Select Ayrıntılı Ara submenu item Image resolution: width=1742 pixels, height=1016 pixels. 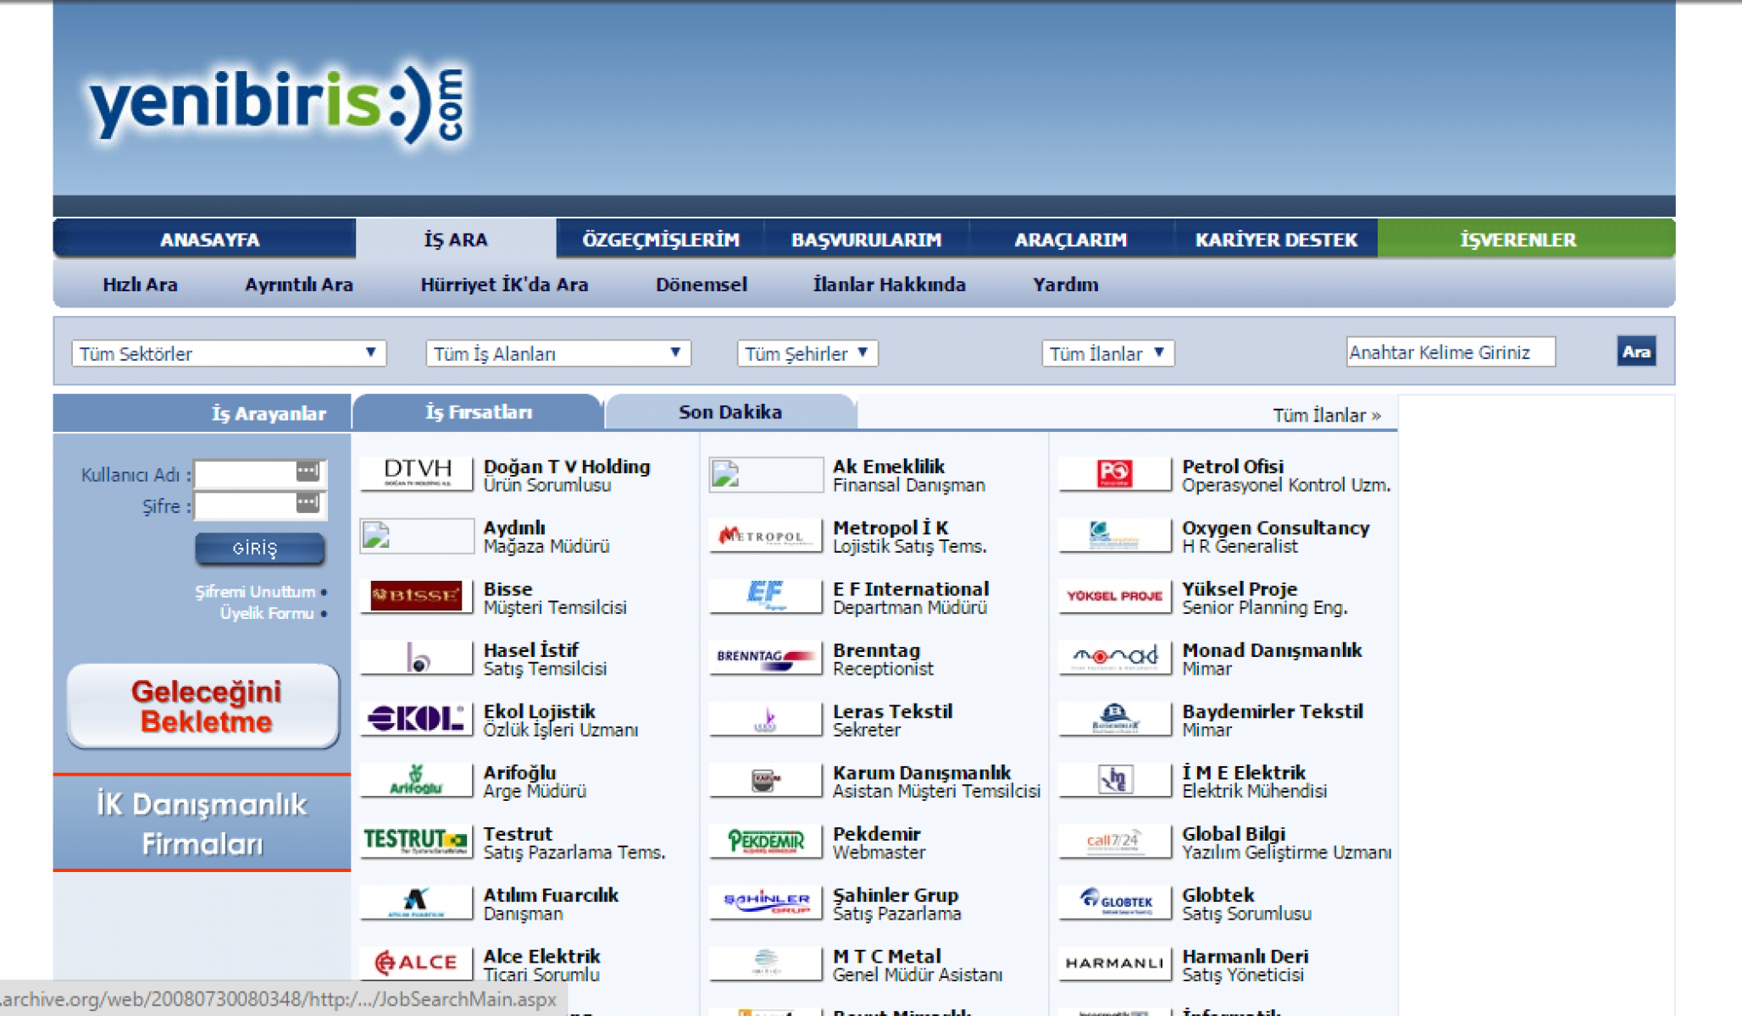coord(298,284)
